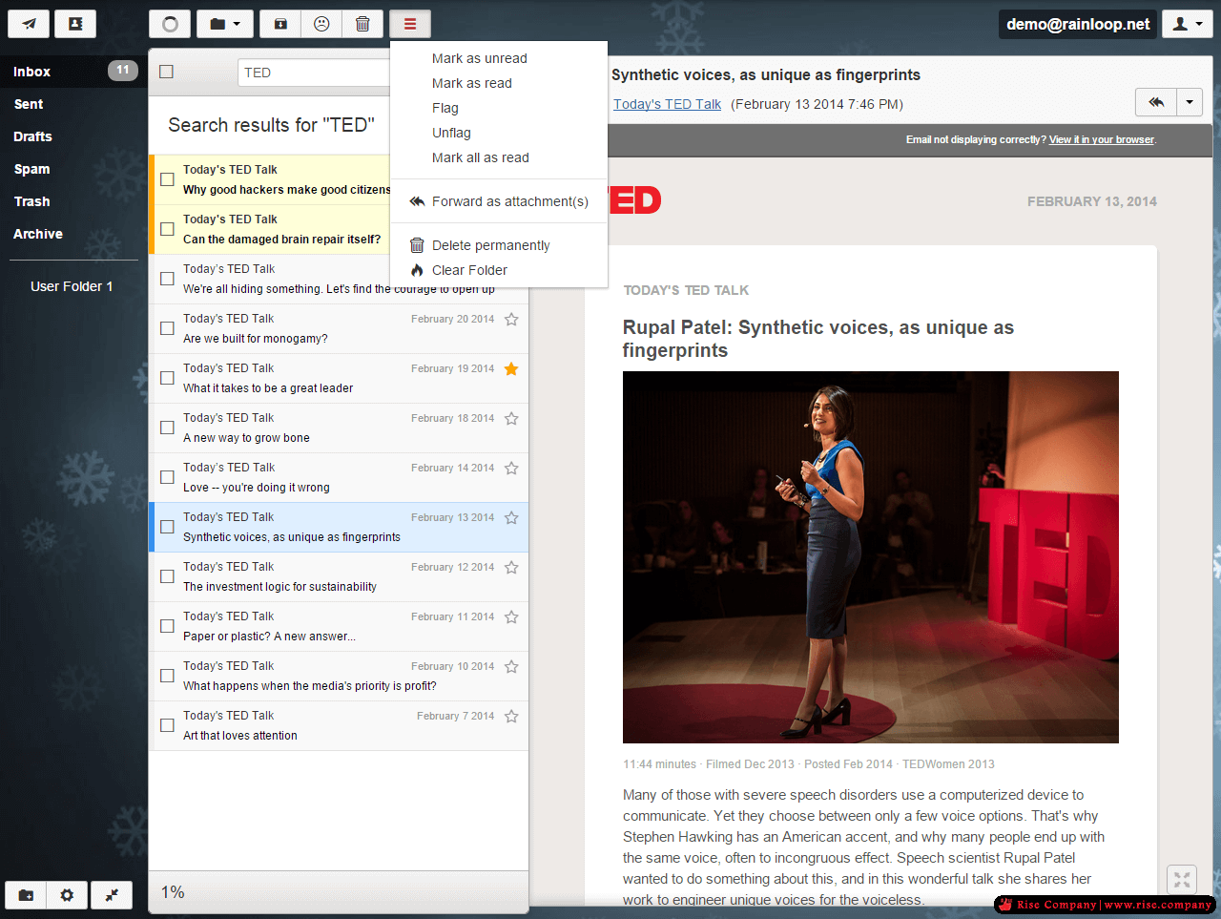Screen dimensions: 1221x919
Task: Choose 'Forward as attachment(s)' menu entry
Action: tap(499, 201)
